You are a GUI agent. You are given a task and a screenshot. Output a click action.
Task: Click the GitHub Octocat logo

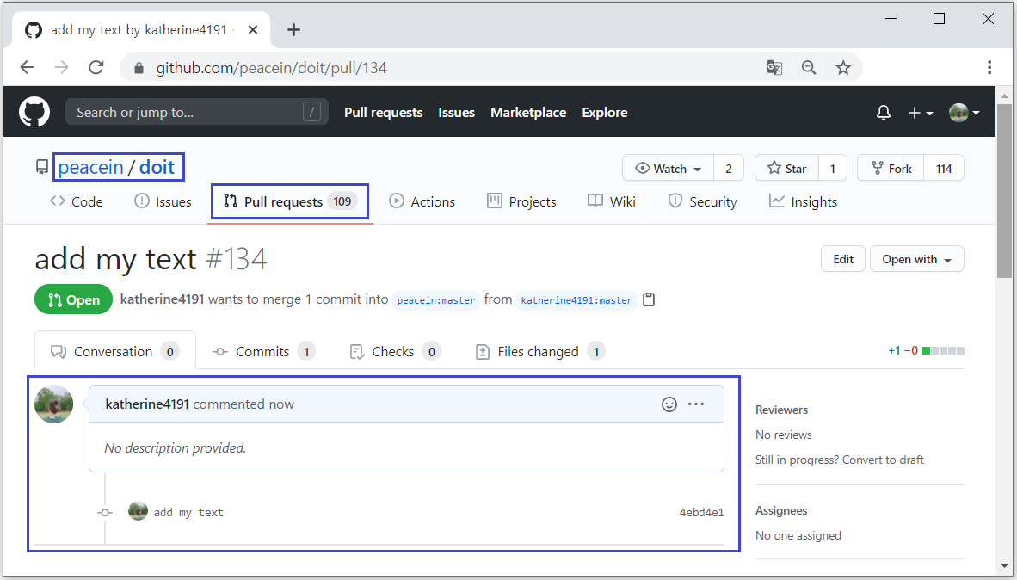[x=34, y=112]
